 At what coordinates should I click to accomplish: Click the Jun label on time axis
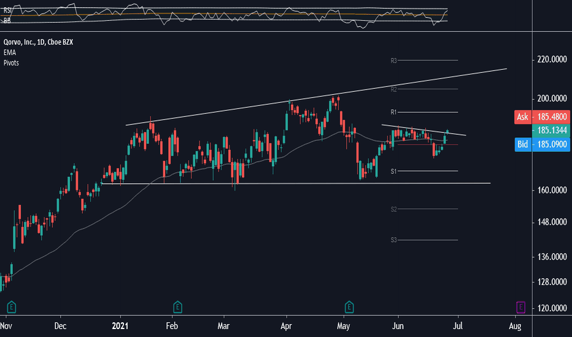pyautogui.click(x=398, y=326)
